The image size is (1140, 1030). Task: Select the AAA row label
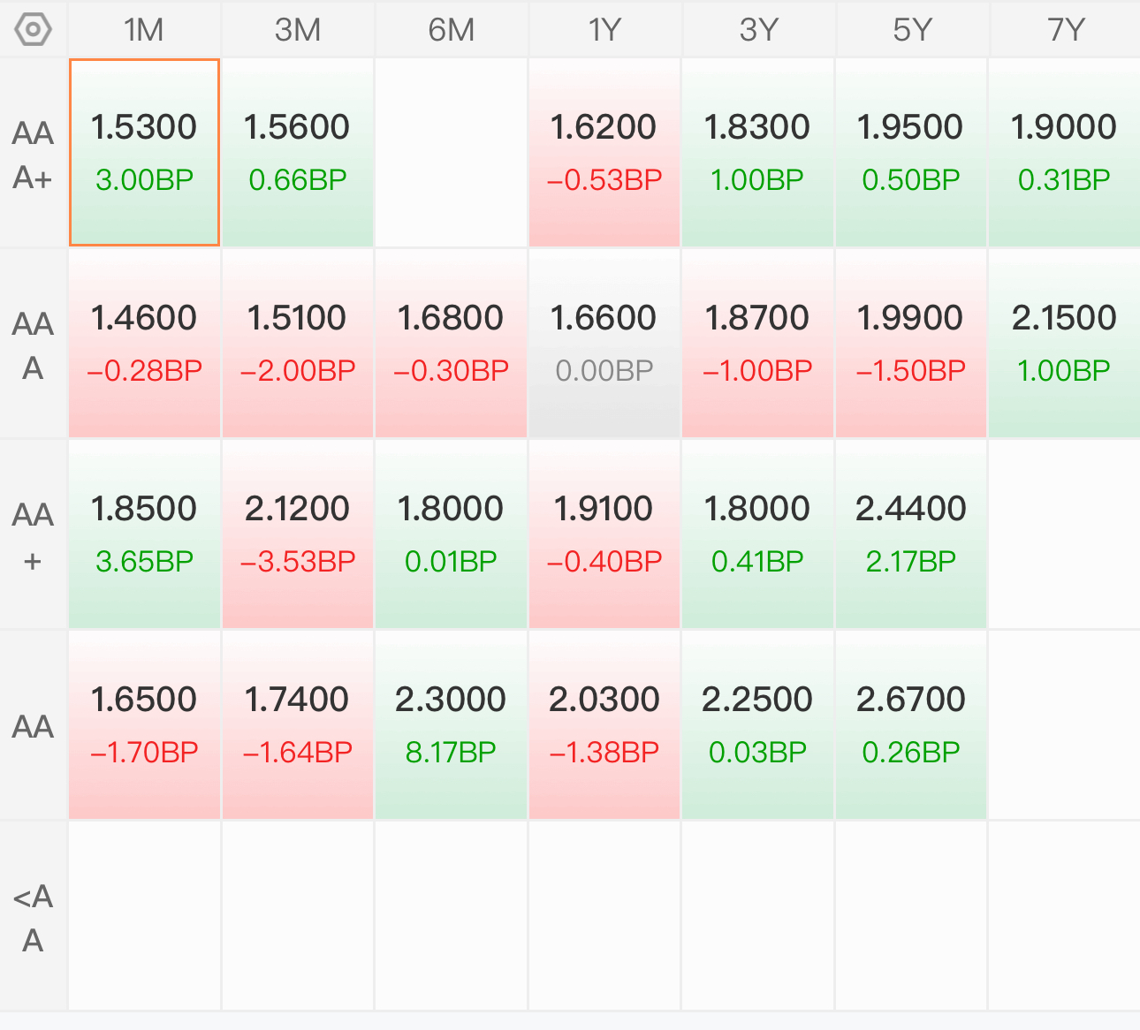pyautogui.click(x=34, y=345)
